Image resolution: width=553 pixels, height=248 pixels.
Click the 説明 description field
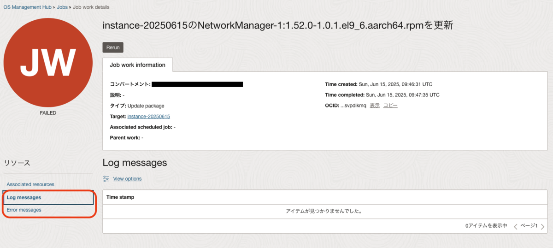pyautogui.click(x=117, y=95)
